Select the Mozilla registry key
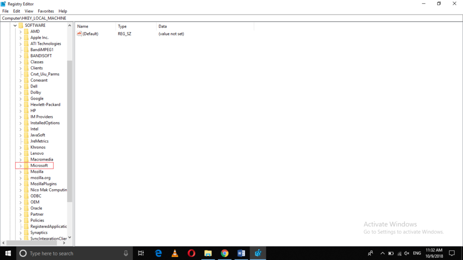Image resolution: width=463 pixels, height=260 pixels. click(x=38, y=172)
